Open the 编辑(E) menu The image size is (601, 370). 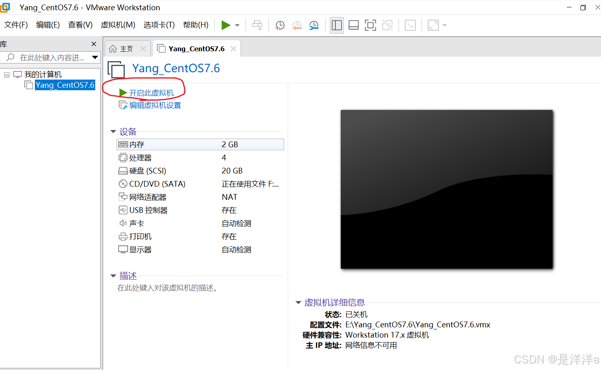pos(48,25)
